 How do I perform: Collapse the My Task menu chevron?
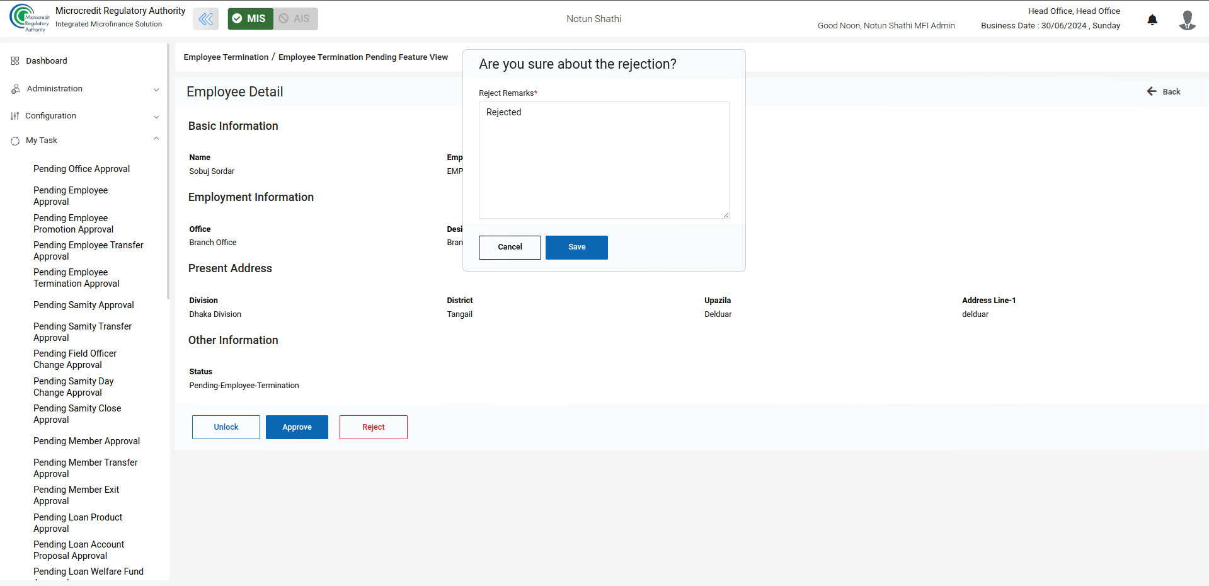pos(156,139)
